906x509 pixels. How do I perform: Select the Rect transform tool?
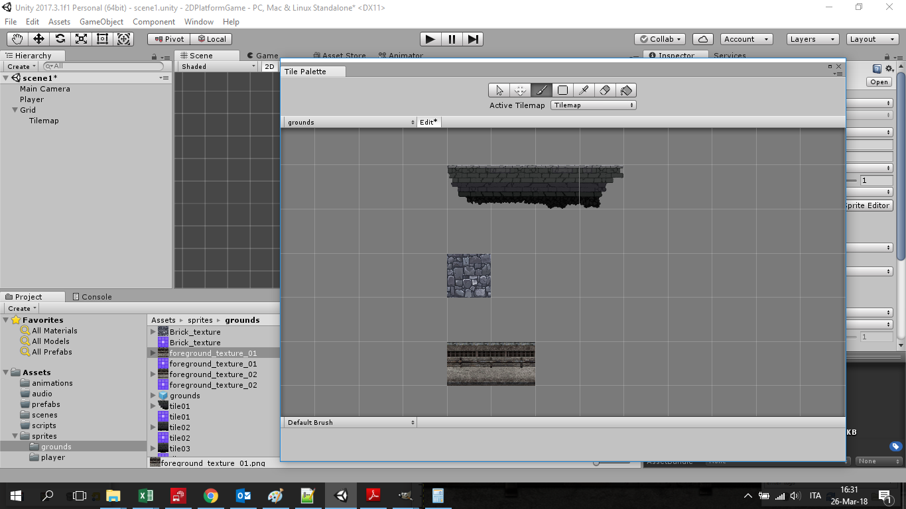(x=102, y=39)
